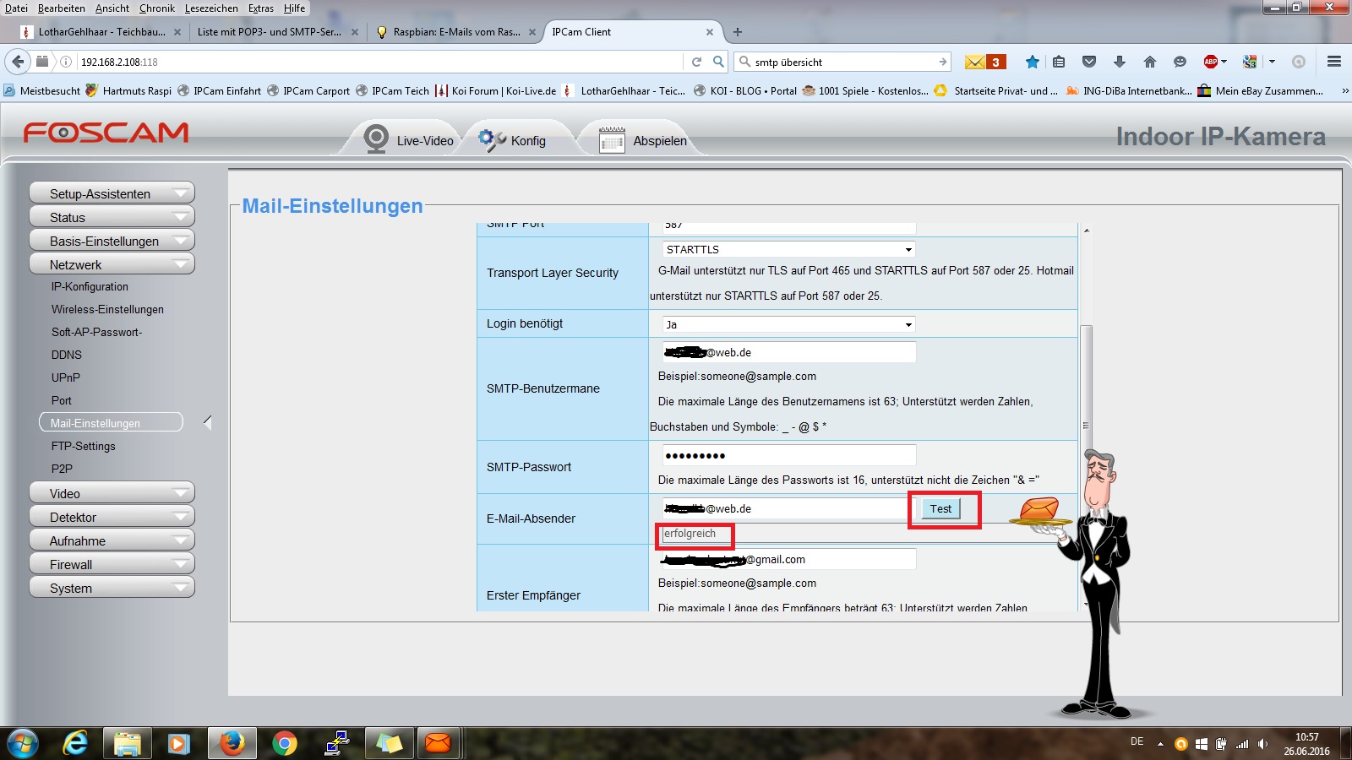Open the orange mail app in taskbar

(438, 743)
